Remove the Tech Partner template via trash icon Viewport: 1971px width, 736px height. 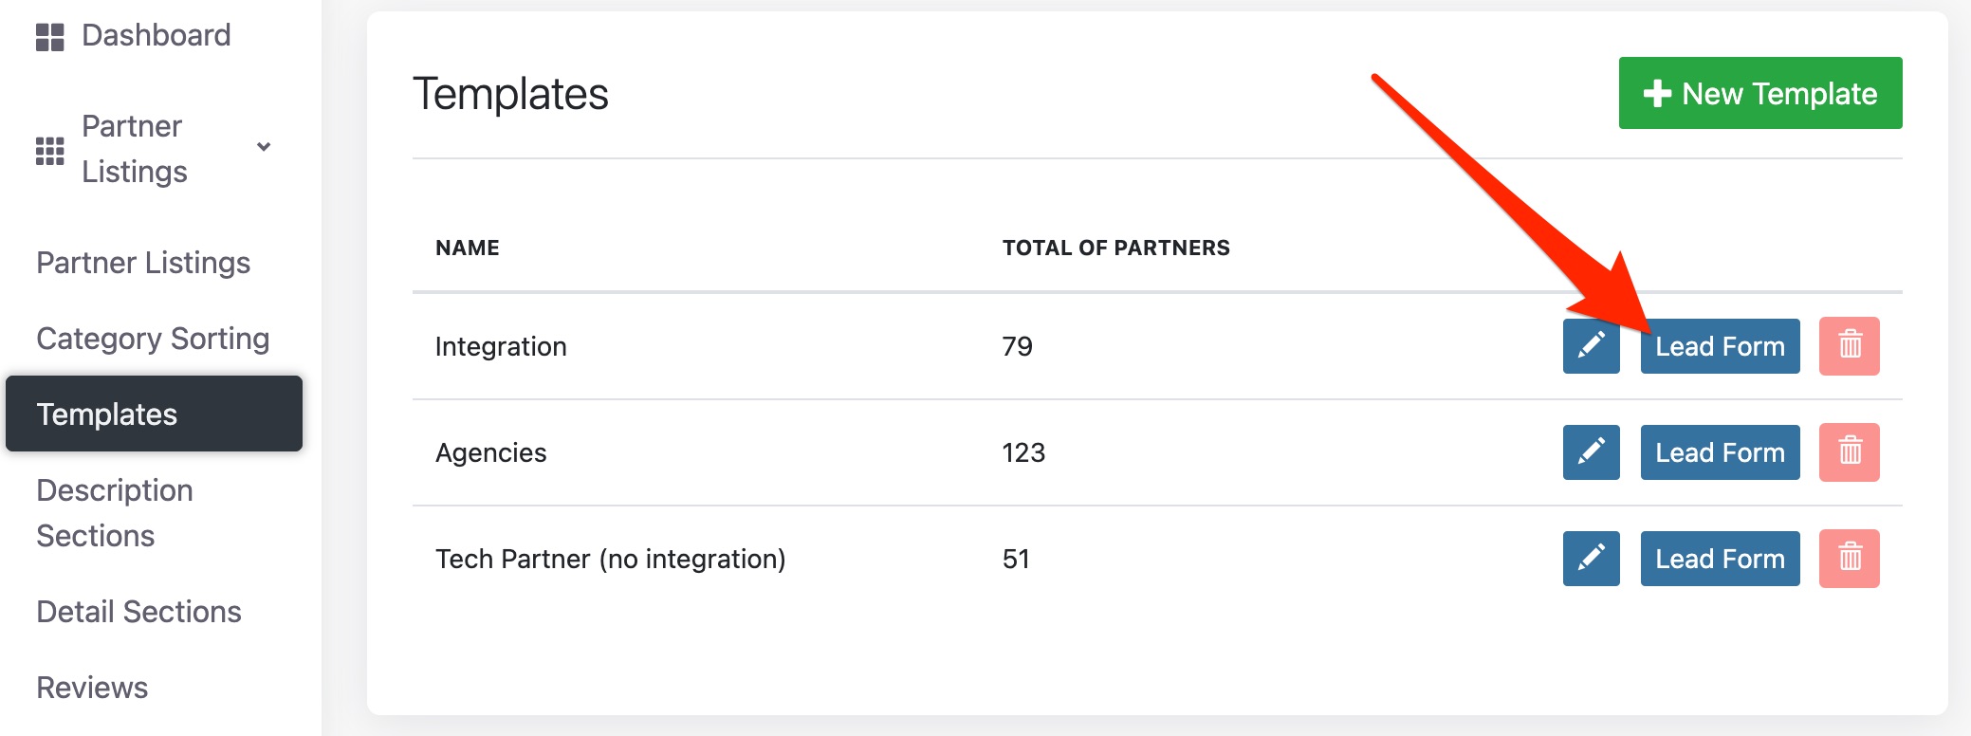click(x=1849, y=559)
